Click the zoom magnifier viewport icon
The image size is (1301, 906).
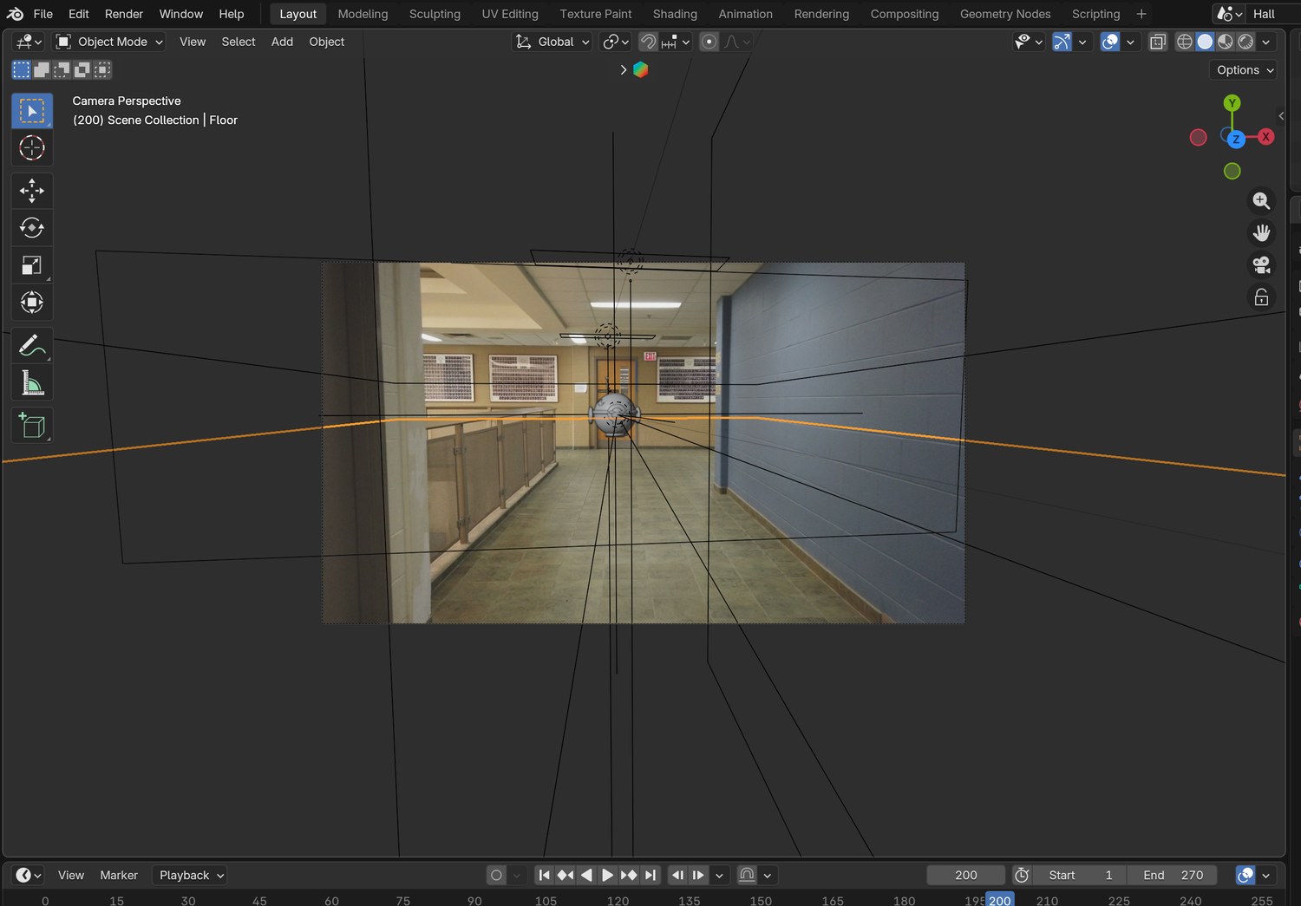(1261, 201)
